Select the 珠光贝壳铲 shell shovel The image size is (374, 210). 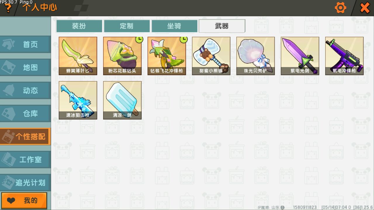coord(256,56)
